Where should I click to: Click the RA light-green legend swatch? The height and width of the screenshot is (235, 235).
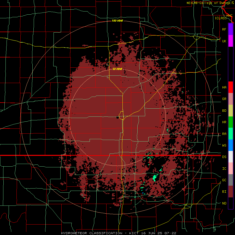(x=231, y=134)
